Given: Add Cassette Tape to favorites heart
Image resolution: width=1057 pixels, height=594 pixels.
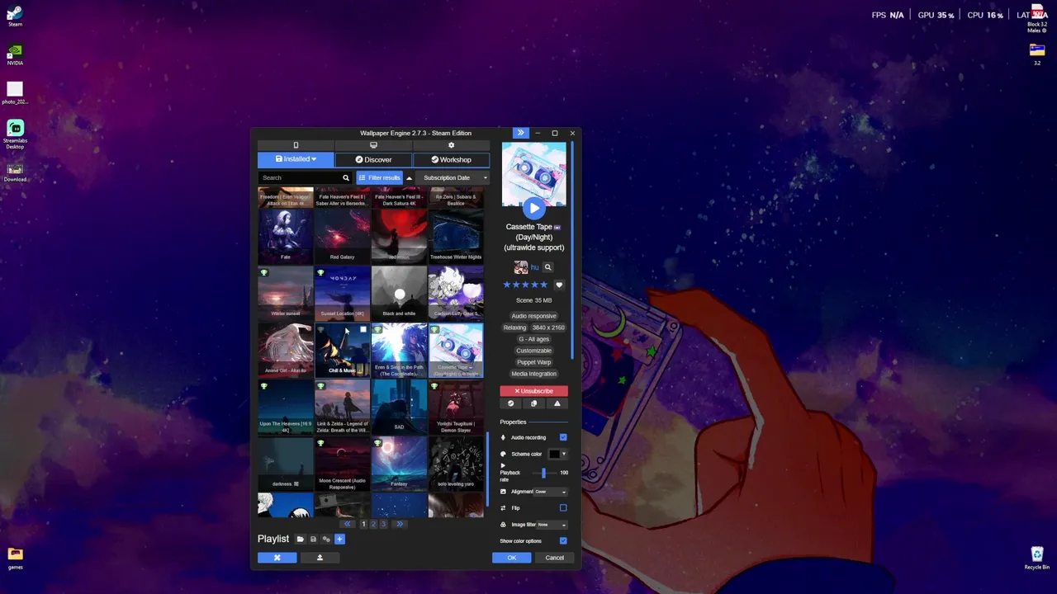Looking at the screenshot, I should point(559,285).
